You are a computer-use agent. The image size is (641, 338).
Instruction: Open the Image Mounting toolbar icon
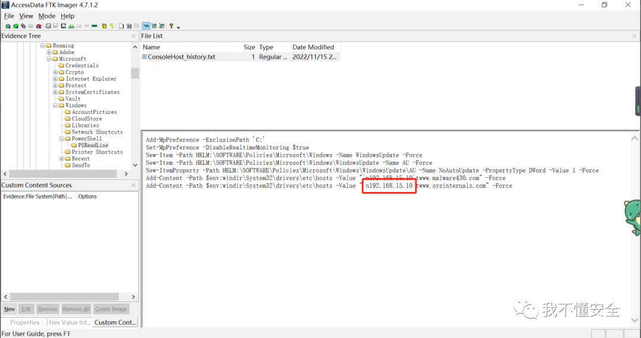pos(23,26)
